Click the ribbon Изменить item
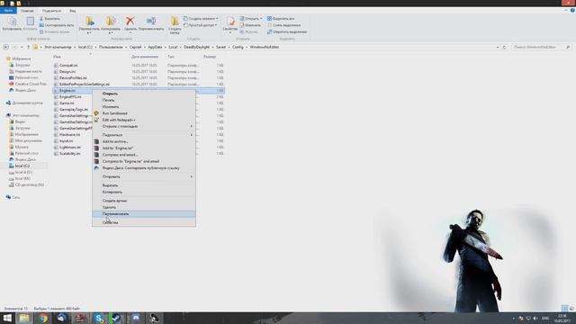The width and height of the screenshot is (576, 324). pyautogui.click(x=250, y=25)
